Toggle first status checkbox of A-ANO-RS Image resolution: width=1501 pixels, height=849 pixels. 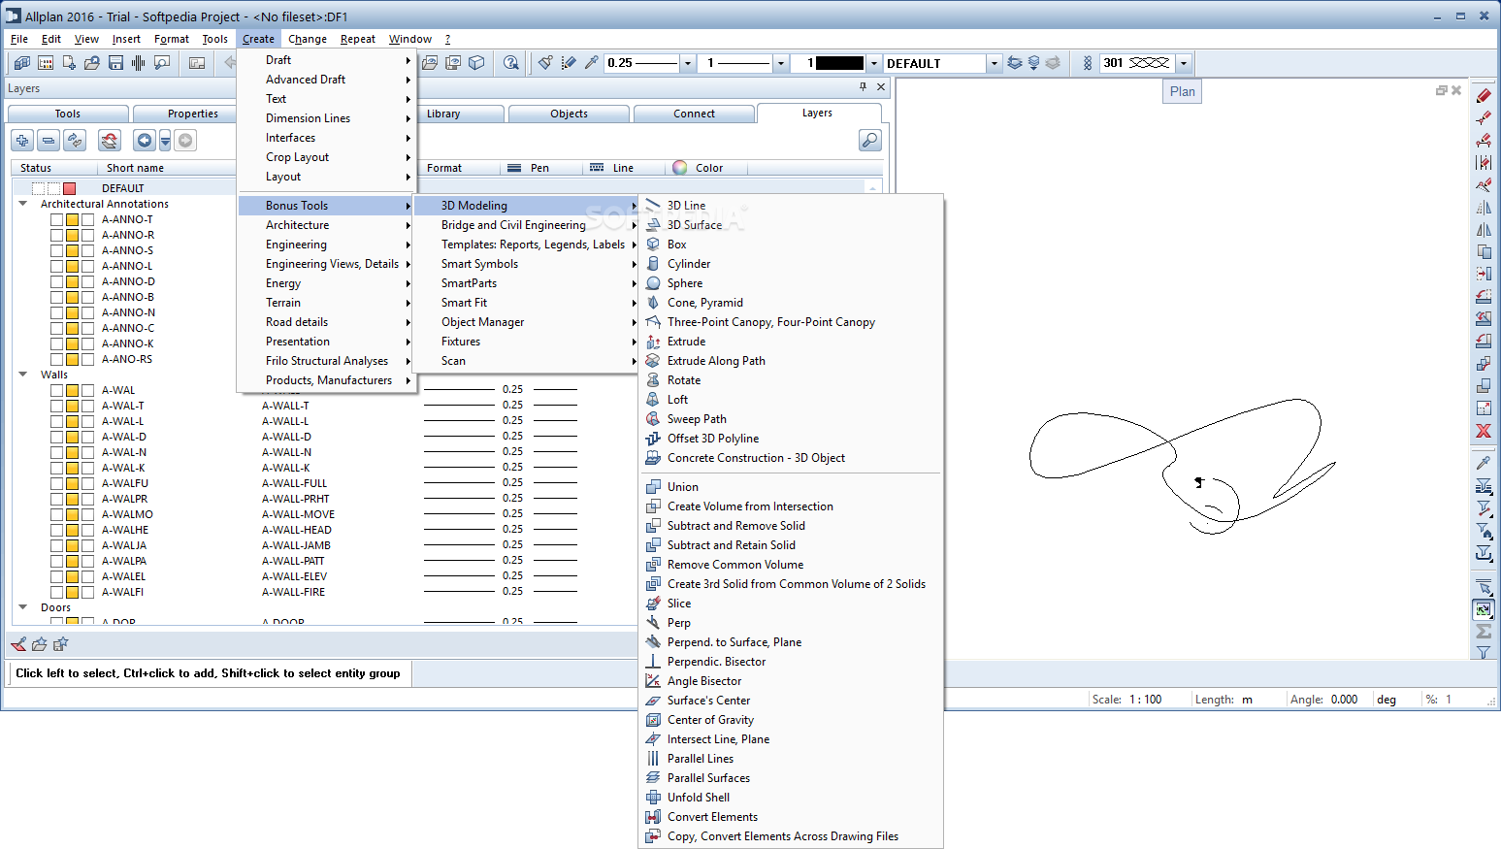coord(56,359)
